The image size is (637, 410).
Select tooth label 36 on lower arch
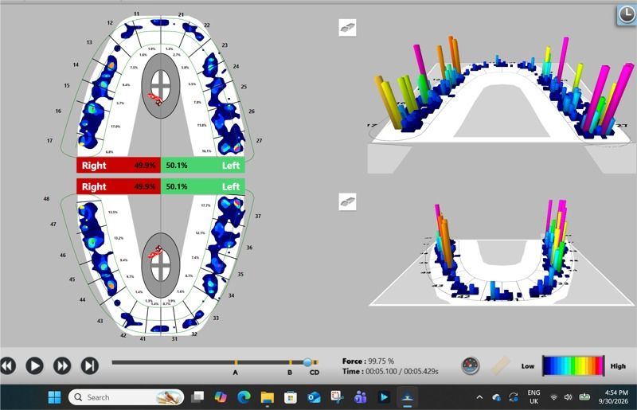(249, 248)
